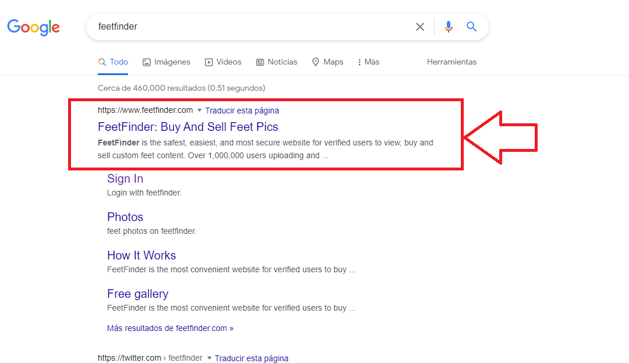The image size is (629, 363).
Task: Click the feet photos on feetfinder. description
Action: pyautogui.click(x=152, y=232)
